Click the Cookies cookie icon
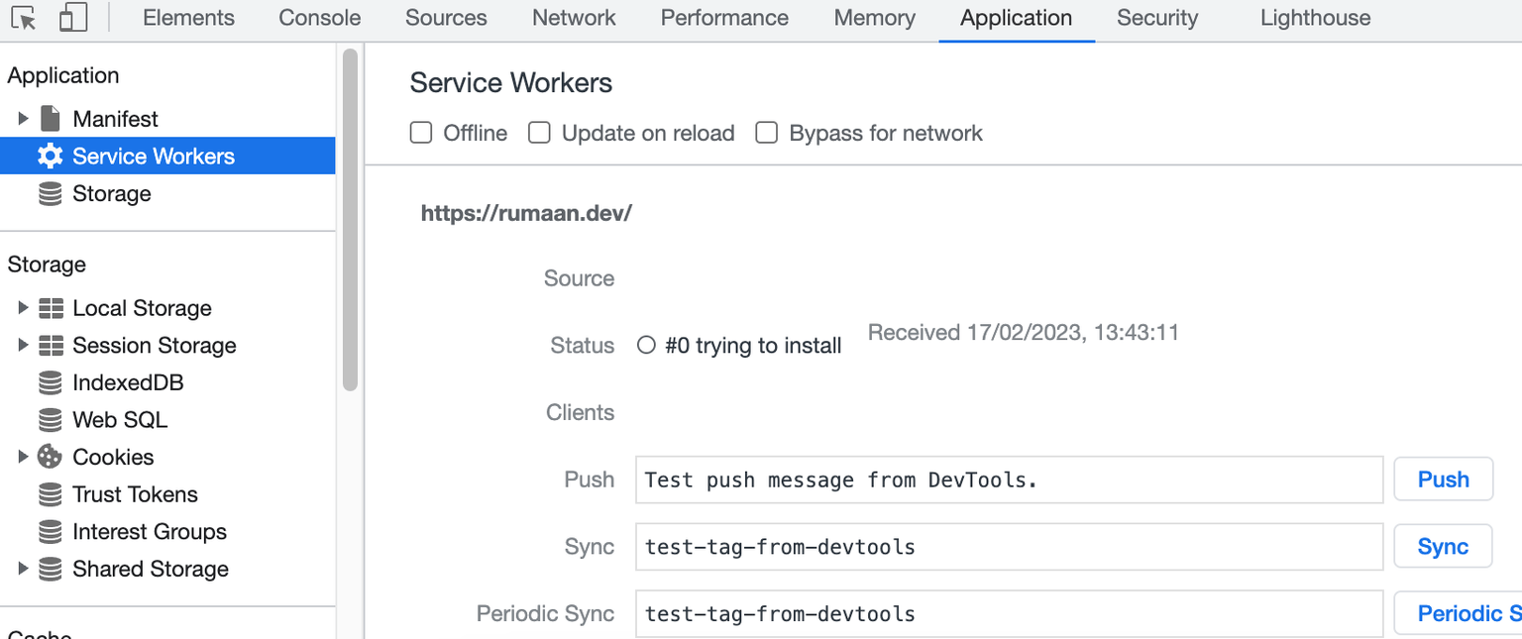 tap(50, 457)
